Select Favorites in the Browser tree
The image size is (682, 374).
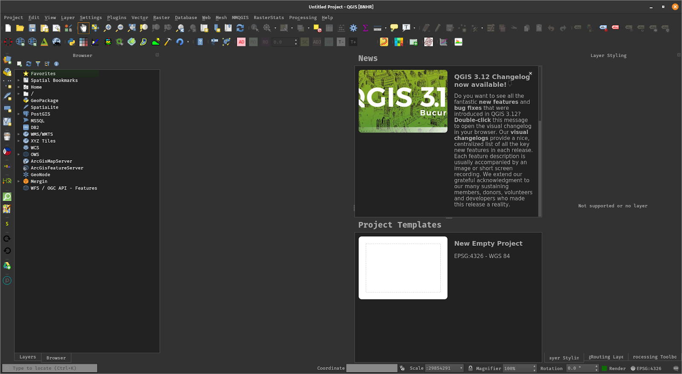(x=43, y=74)
